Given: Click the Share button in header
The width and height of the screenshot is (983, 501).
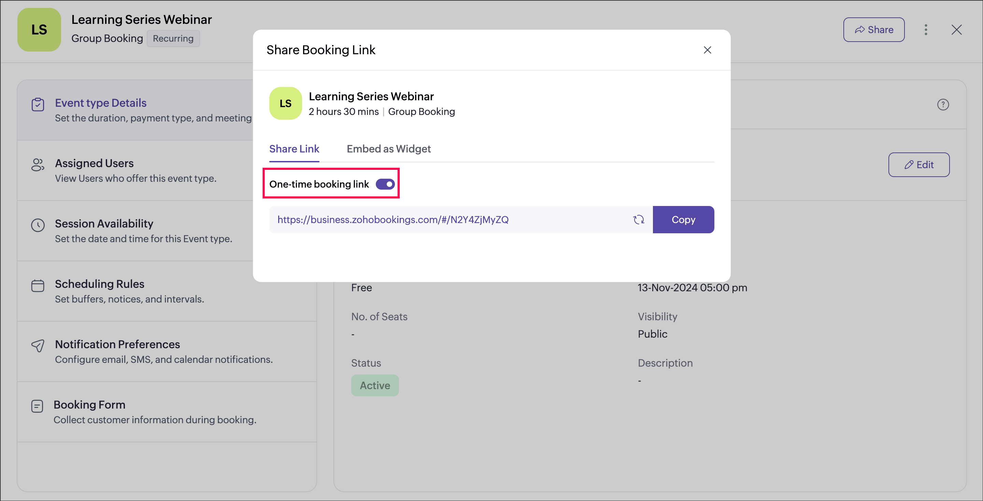Looking at the screenshot, I should (873, 30).
